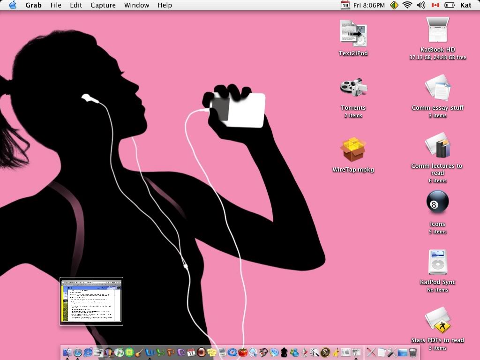Click the crossed pencils folder in Dock

(371, 352)
